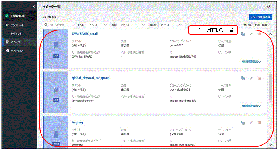Click the server icon on the imgimg card
This screenshot has width=279, height=151.
(56, 134)
